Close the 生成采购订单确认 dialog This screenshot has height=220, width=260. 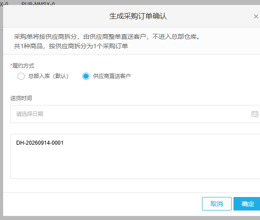pyautogui.click(x=256, y=16)
